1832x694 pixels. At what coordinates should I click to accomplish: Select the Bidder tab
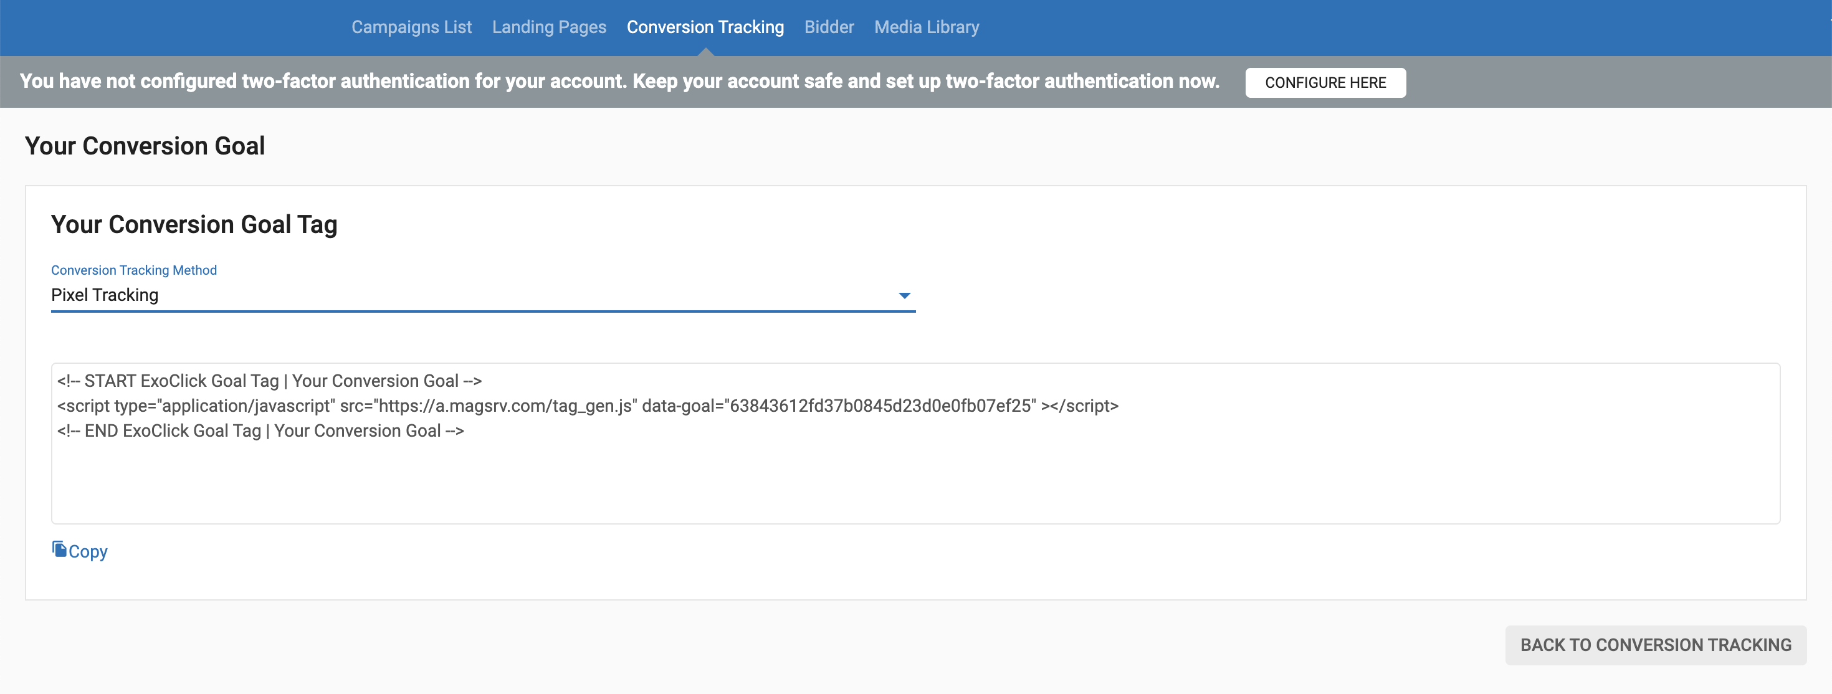(x=829, y=27)
